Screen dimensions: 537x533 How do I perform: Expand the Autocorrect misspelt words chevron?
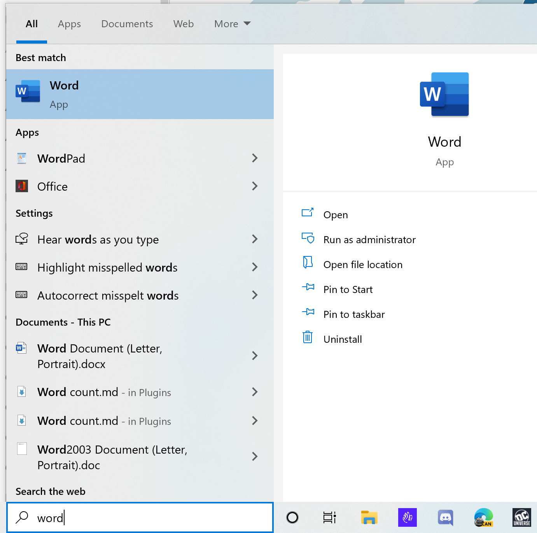[255, 295]
